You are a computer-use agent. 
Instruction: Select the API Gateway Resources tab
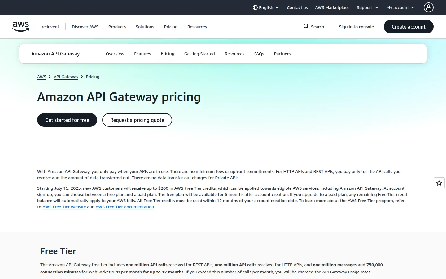(x=234, y=54)
